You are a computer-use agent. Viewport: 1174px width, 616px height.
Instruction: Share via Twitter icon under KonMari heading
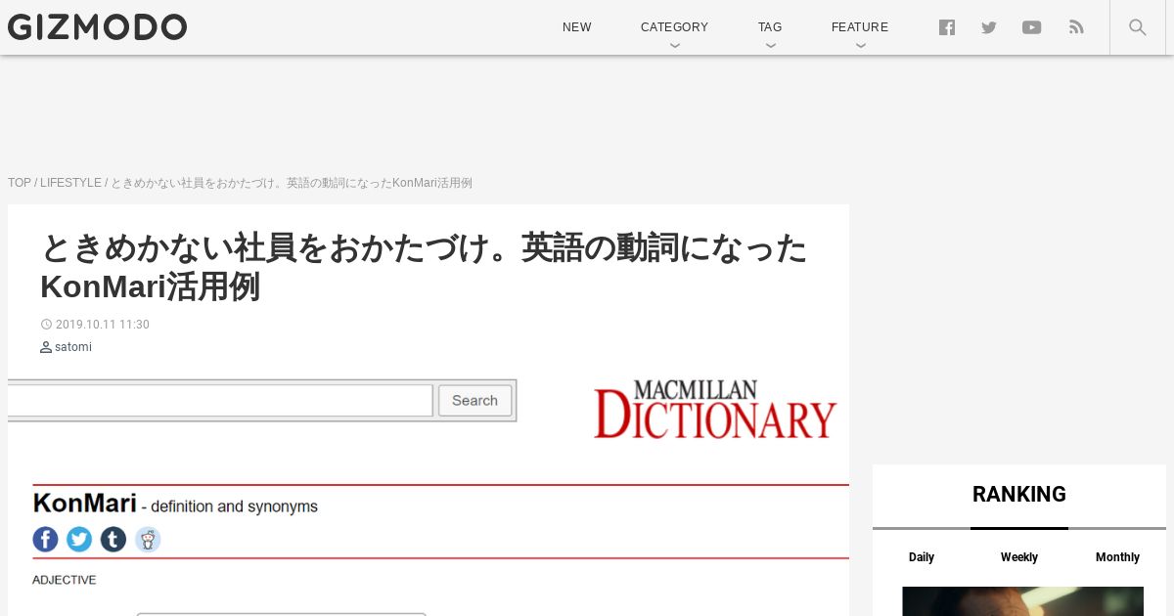tap(79, 539)
